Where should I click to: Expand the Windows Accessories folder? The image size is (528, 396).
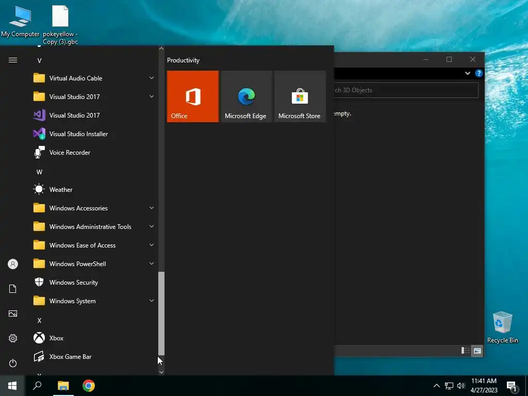tap(94, 208)
